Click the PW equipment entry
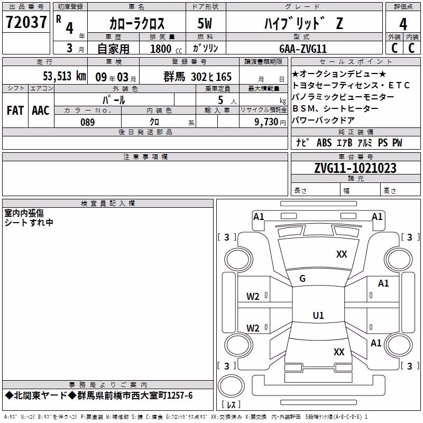The image size is (423, 423). 397,142
